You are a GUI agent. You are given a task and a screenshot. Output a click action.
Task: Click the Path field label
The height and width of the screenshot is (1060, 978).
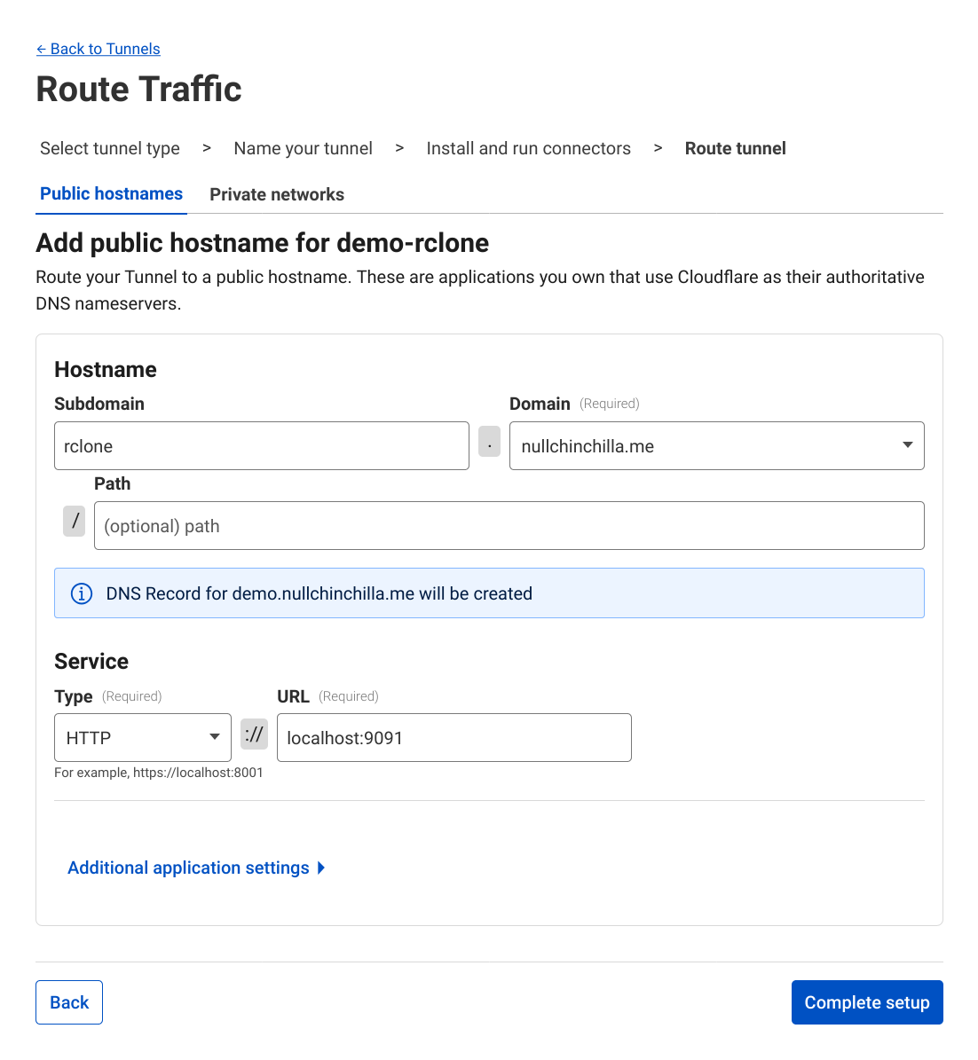pyautogui.click(x=113, y=484)
